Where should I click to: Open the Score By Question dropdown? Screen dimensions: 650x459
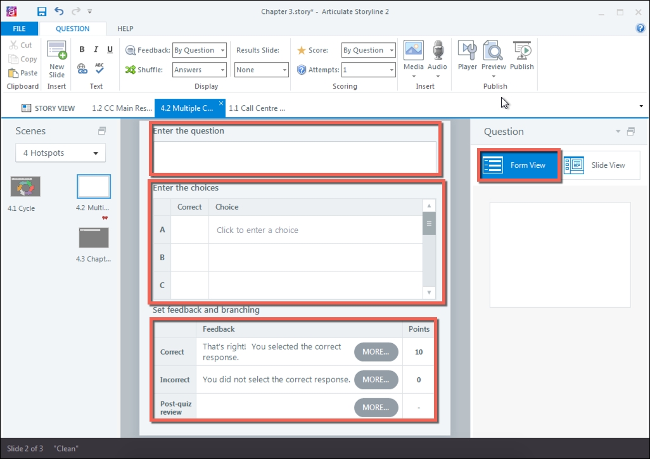[369, 50]
